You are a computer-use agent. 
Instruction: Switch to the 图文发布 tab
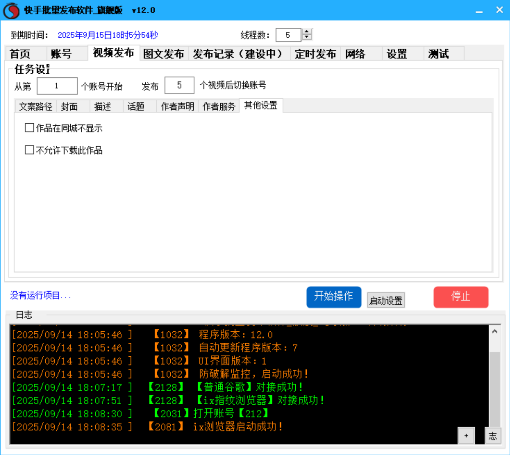163,54
